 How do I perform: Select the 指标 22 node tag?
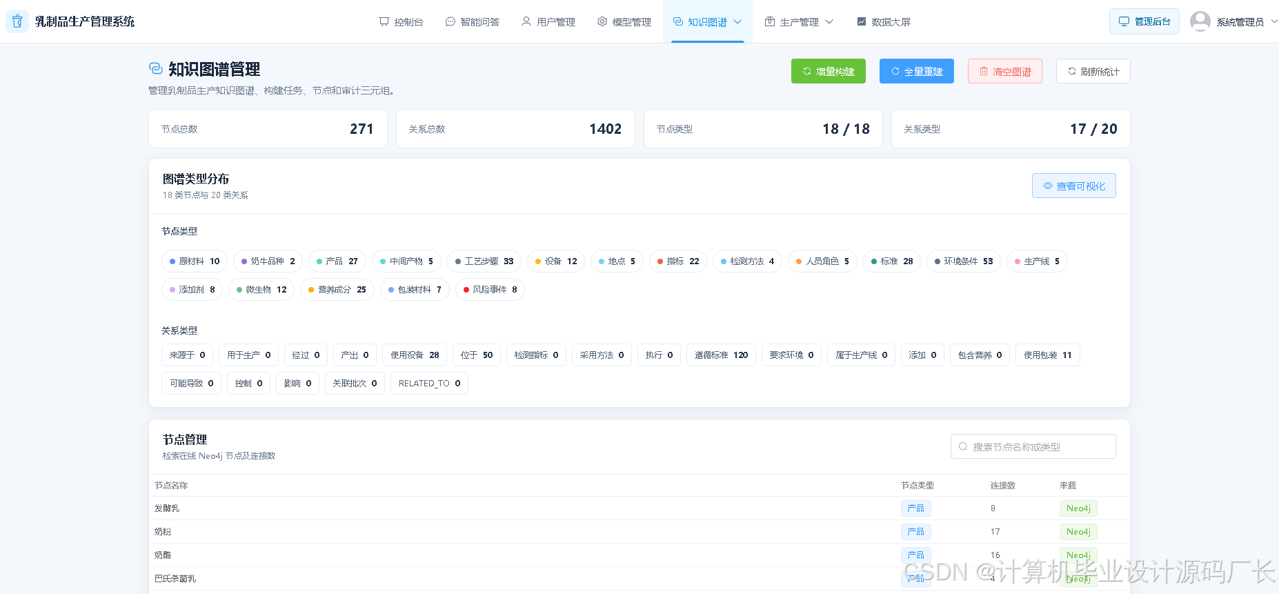tap(678, 261)
